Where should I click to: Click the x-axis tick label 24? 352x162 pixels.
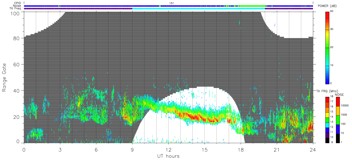[313, 149]
